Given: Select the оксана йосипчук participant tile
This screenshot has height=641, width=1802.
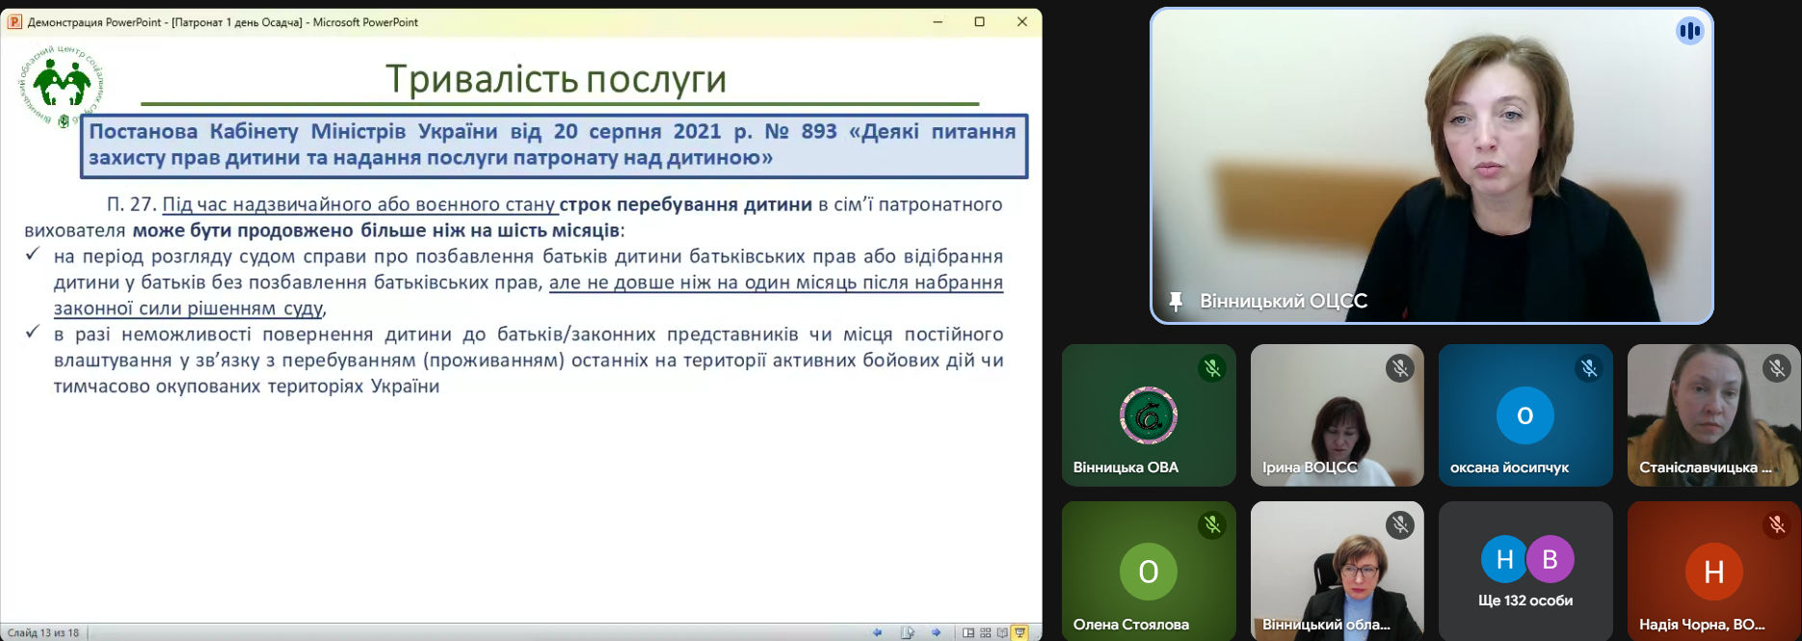Looking at the screenshot, I should (1525, 415).
